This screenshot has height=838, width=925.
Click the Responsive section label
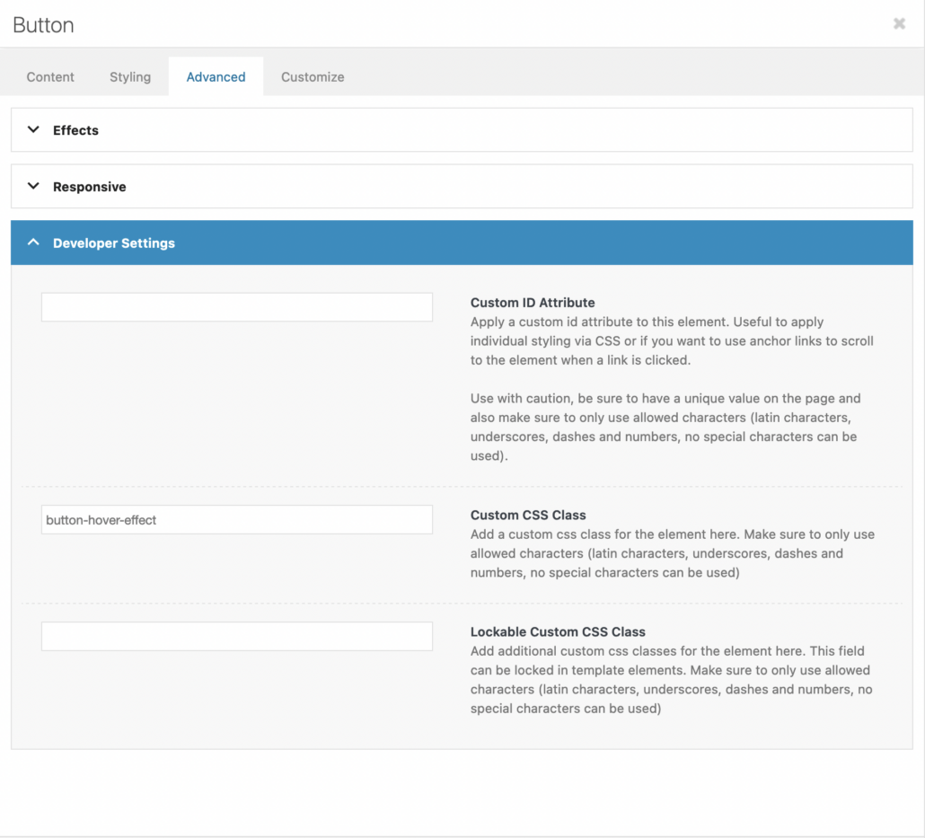[89, 186]
